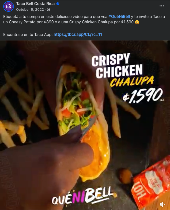Open the October 5, 2022 timestamp
The width and height of the screenshot is (170, 210).
pos(30,10)
